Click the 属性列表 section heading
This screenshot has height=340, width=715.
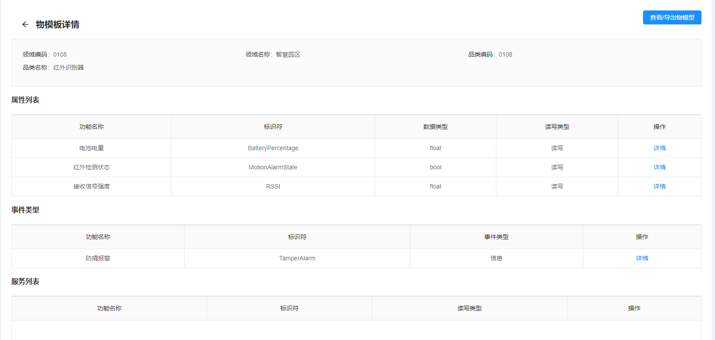25,100
